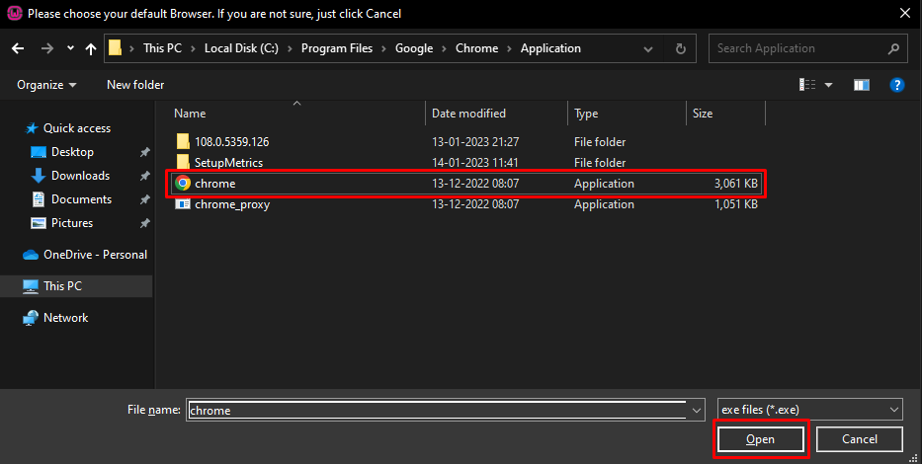Open Help with question mark icon
This screenshot has width=922, height=464.
[x=896, y=85]
